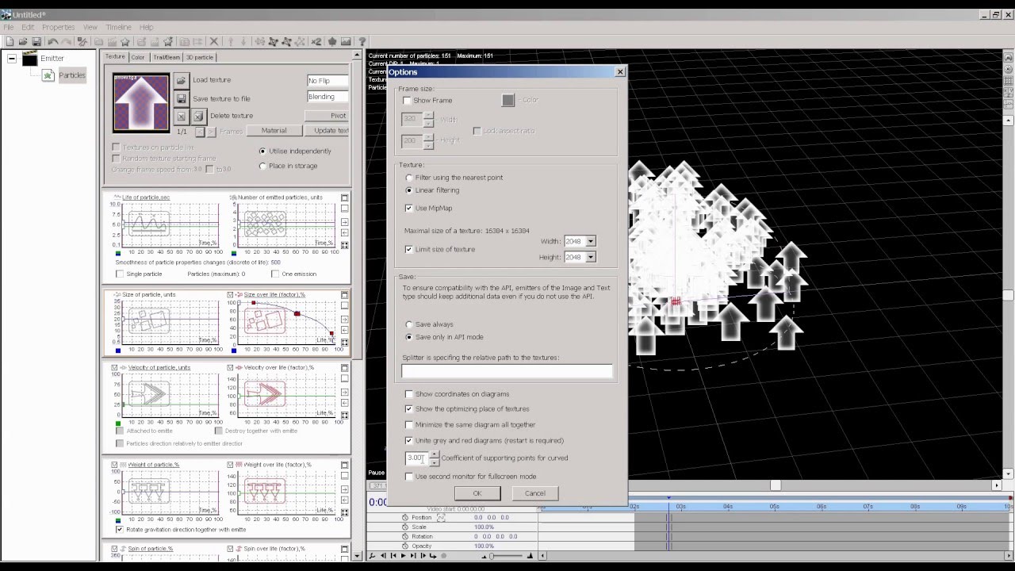Click the help question mark toolbar icon

click(x=362, y=41)
